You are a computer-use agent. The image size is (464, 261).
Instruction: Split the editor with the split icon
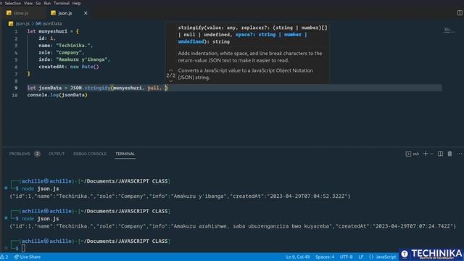[460, 13]
